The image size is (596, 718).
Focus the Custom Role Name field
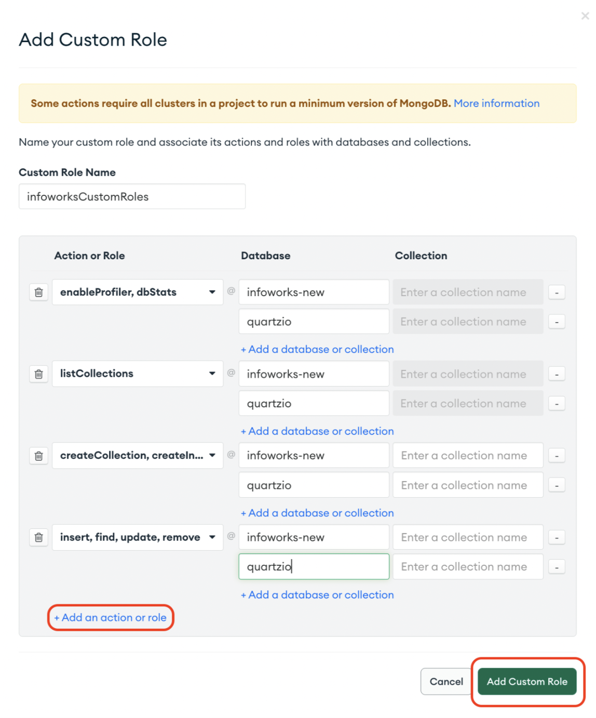point(132,197)
